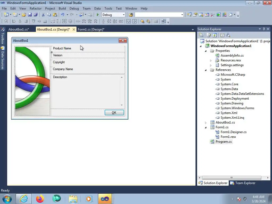
Task: Open the File menu
Action: tap(4, 8)
